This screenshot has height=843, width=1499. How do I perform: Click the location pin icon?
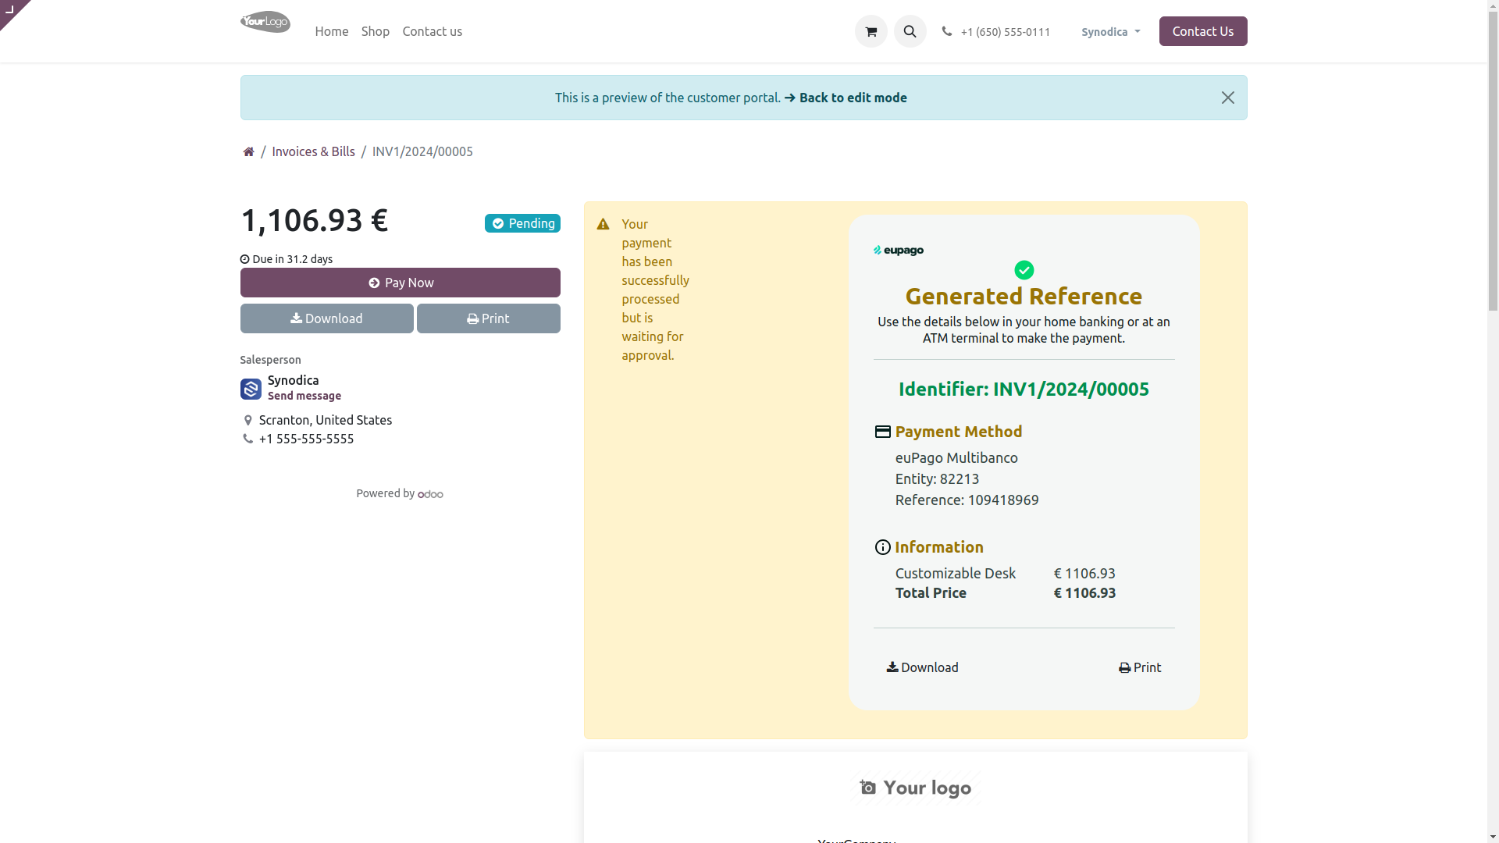click(247, 420)
